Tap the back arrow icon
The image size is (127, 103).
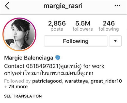coord(7,6)
